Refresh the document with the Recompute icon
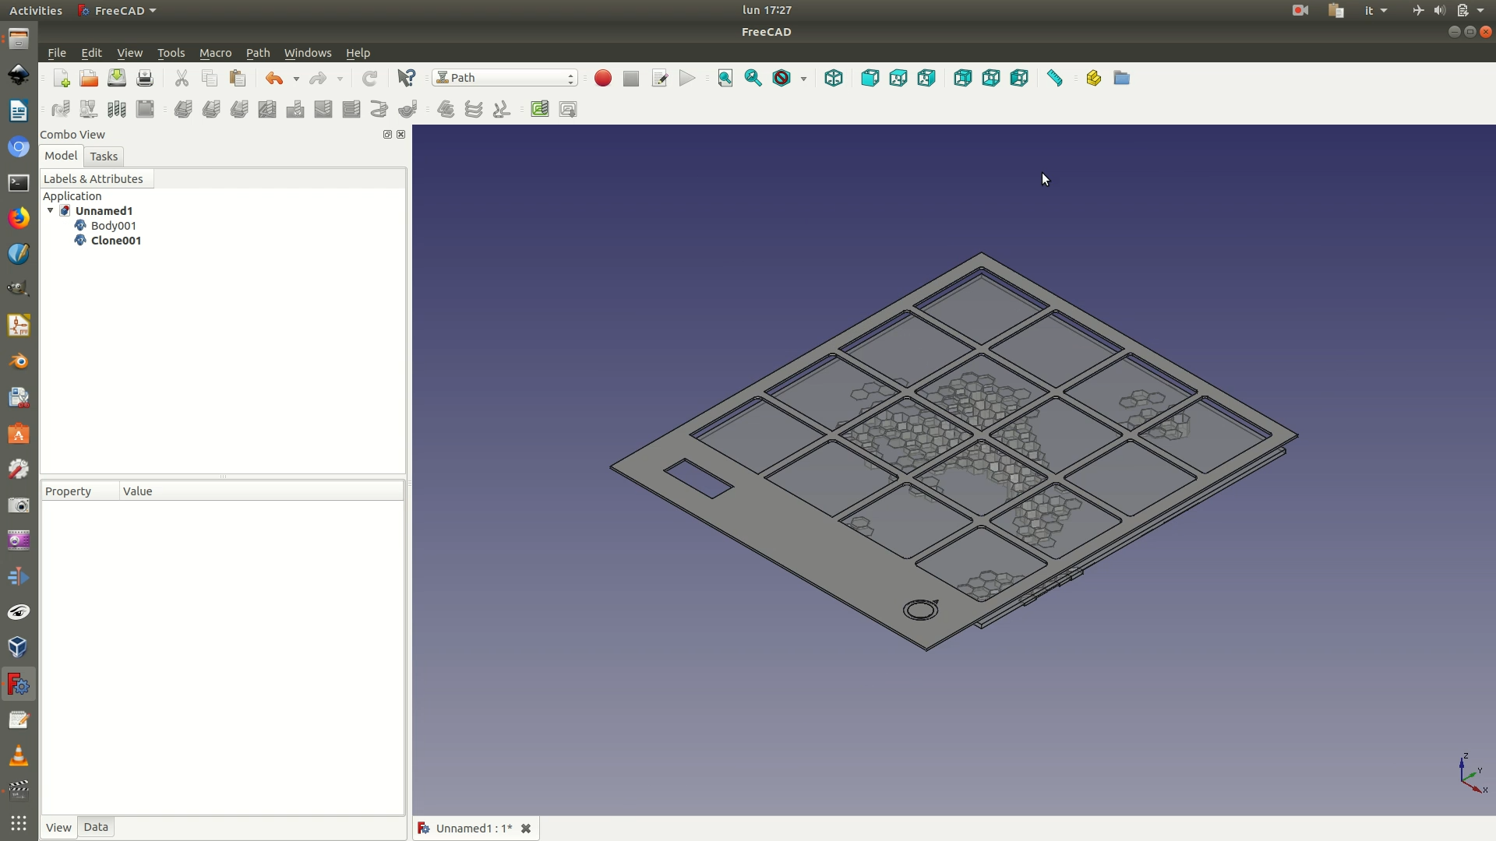The height and width of the screenshot is (841, 1496). (370, 78)
